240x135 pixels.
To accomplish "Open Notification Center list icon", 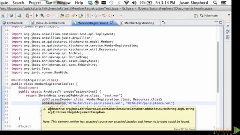I will click(223, 3).
